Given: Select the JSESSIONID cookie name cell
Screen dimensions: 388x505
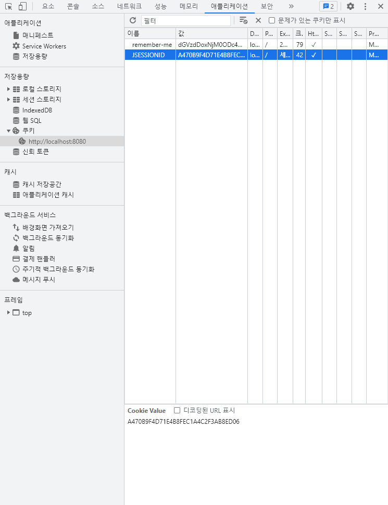Looking at the screenshot, I should tap(150, 55).
